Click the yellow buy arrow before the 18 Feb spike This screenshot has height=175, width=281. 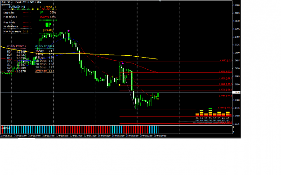[x=120, y=85]
